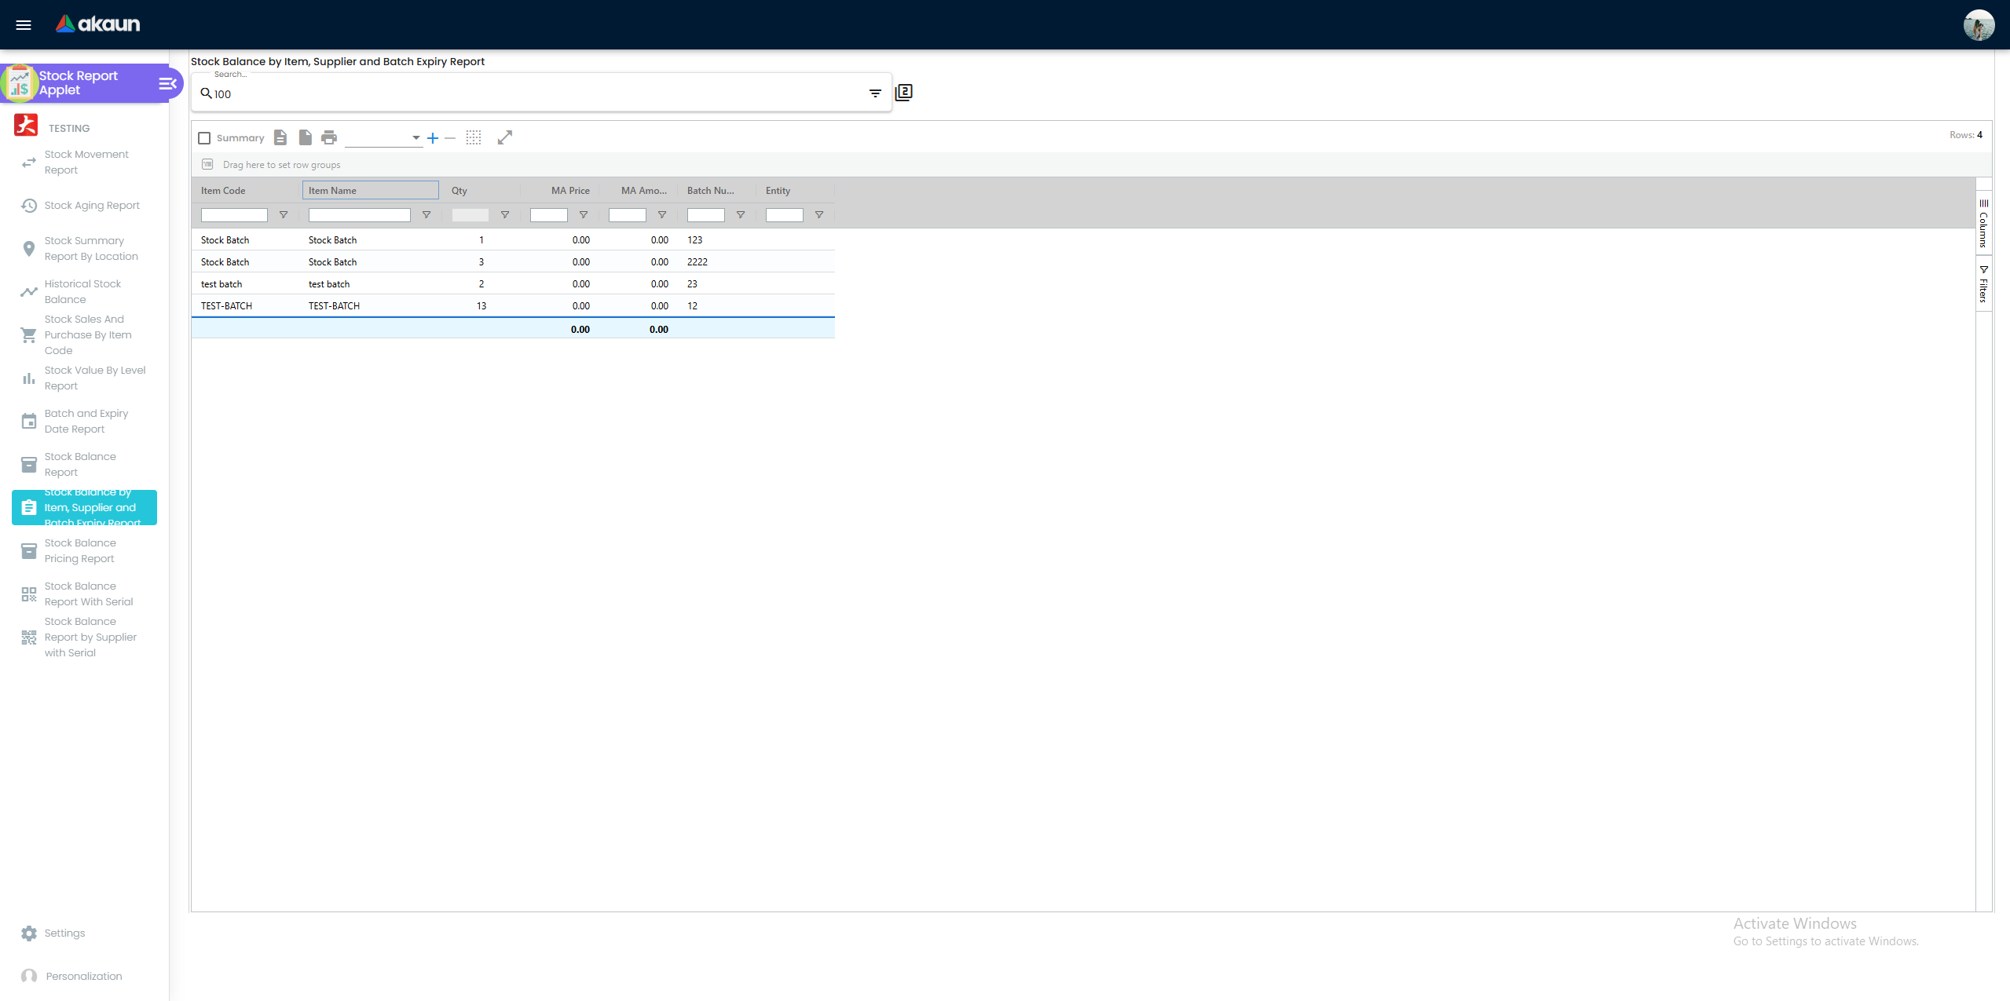
Task: Toggle the Filters side panel
Action: [1983, 284]
